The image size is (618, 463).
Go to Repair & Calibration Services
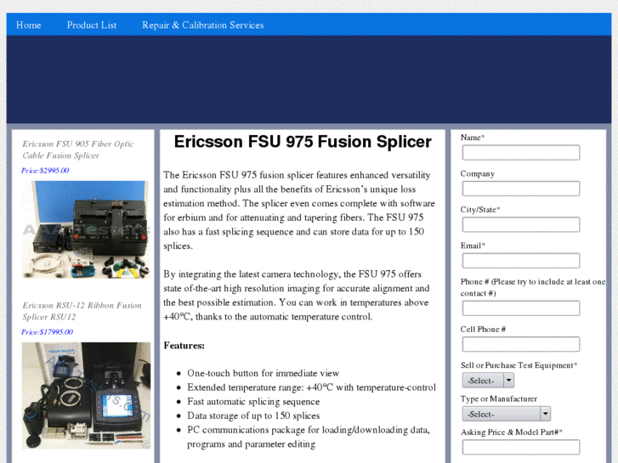(202, 25)
